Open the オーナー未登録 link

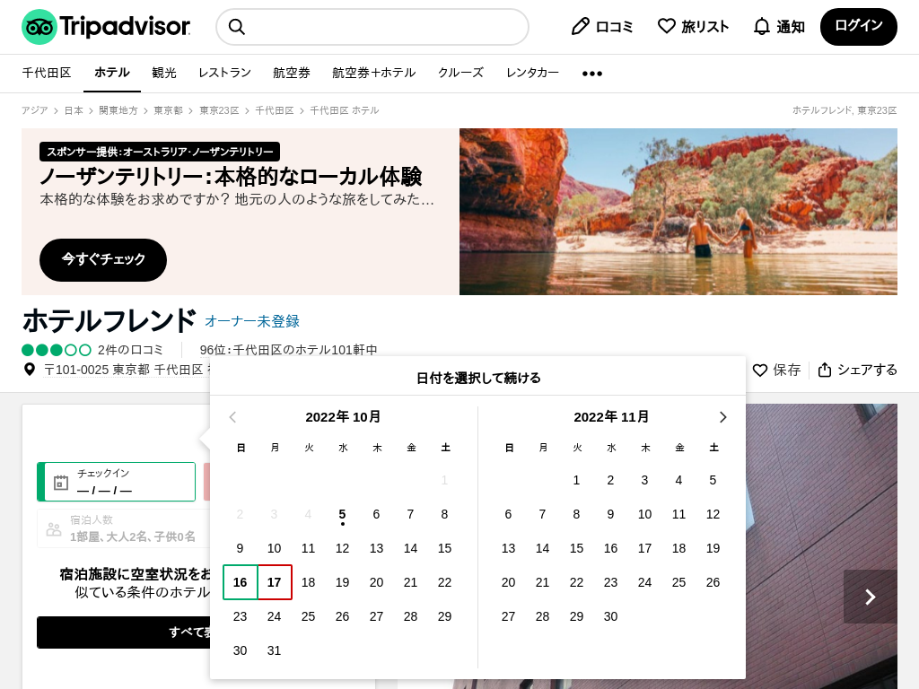252,321
